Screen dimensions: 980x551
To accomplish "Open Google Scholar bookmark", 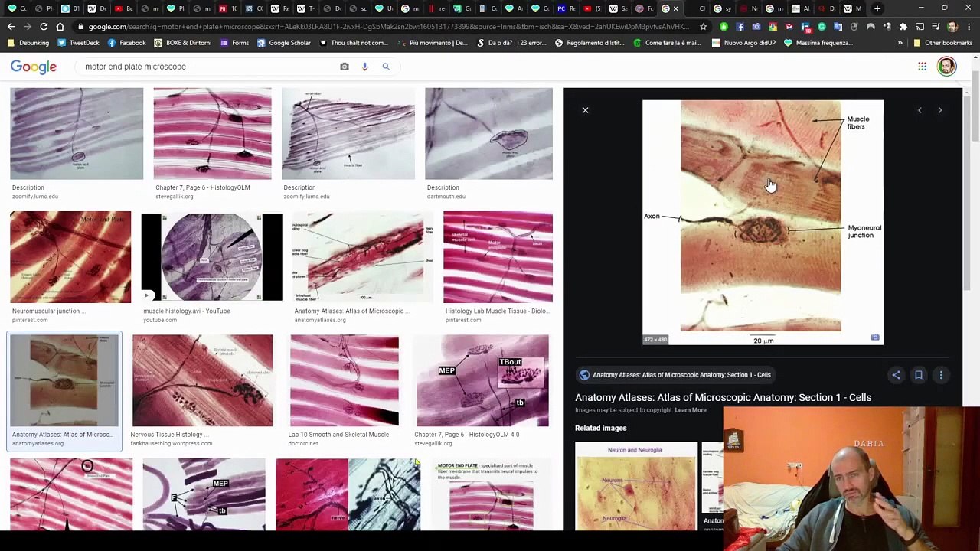I will 283,43.
